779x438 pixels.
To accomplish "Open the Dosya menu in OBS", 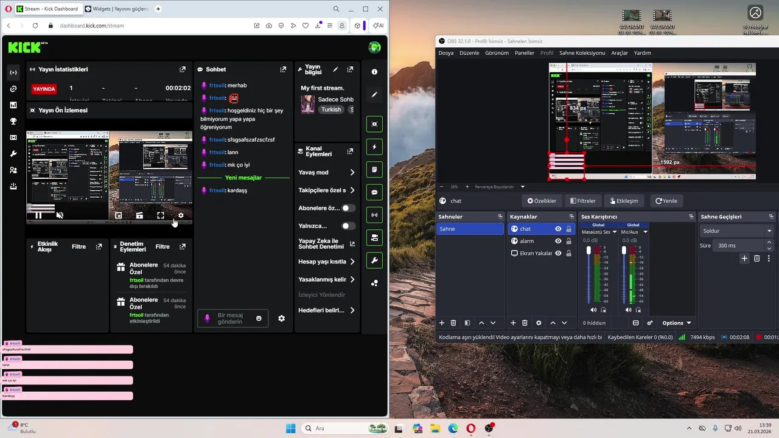I will point(446,53).
